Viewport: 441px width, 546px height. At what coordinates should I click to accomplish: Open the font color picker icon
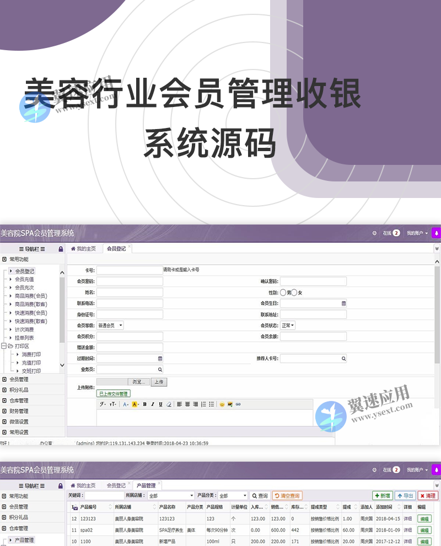[125, 403]
